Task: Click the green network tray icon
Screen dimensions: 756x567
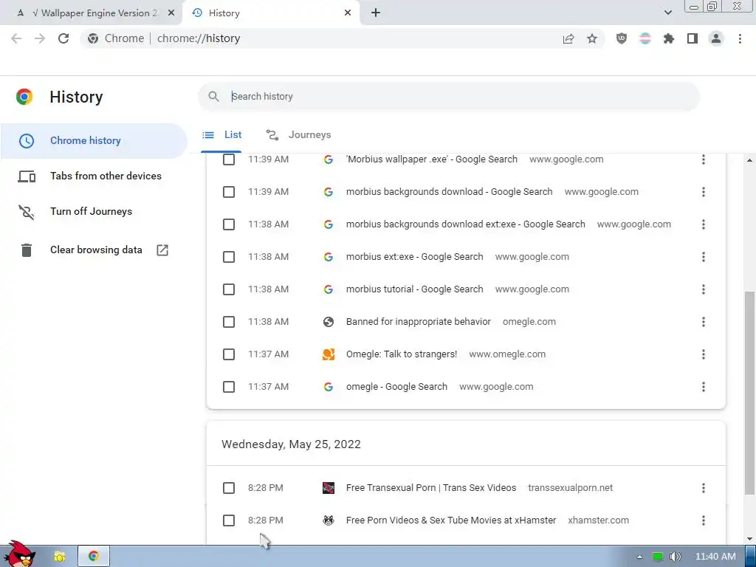Action: [658, 557]
